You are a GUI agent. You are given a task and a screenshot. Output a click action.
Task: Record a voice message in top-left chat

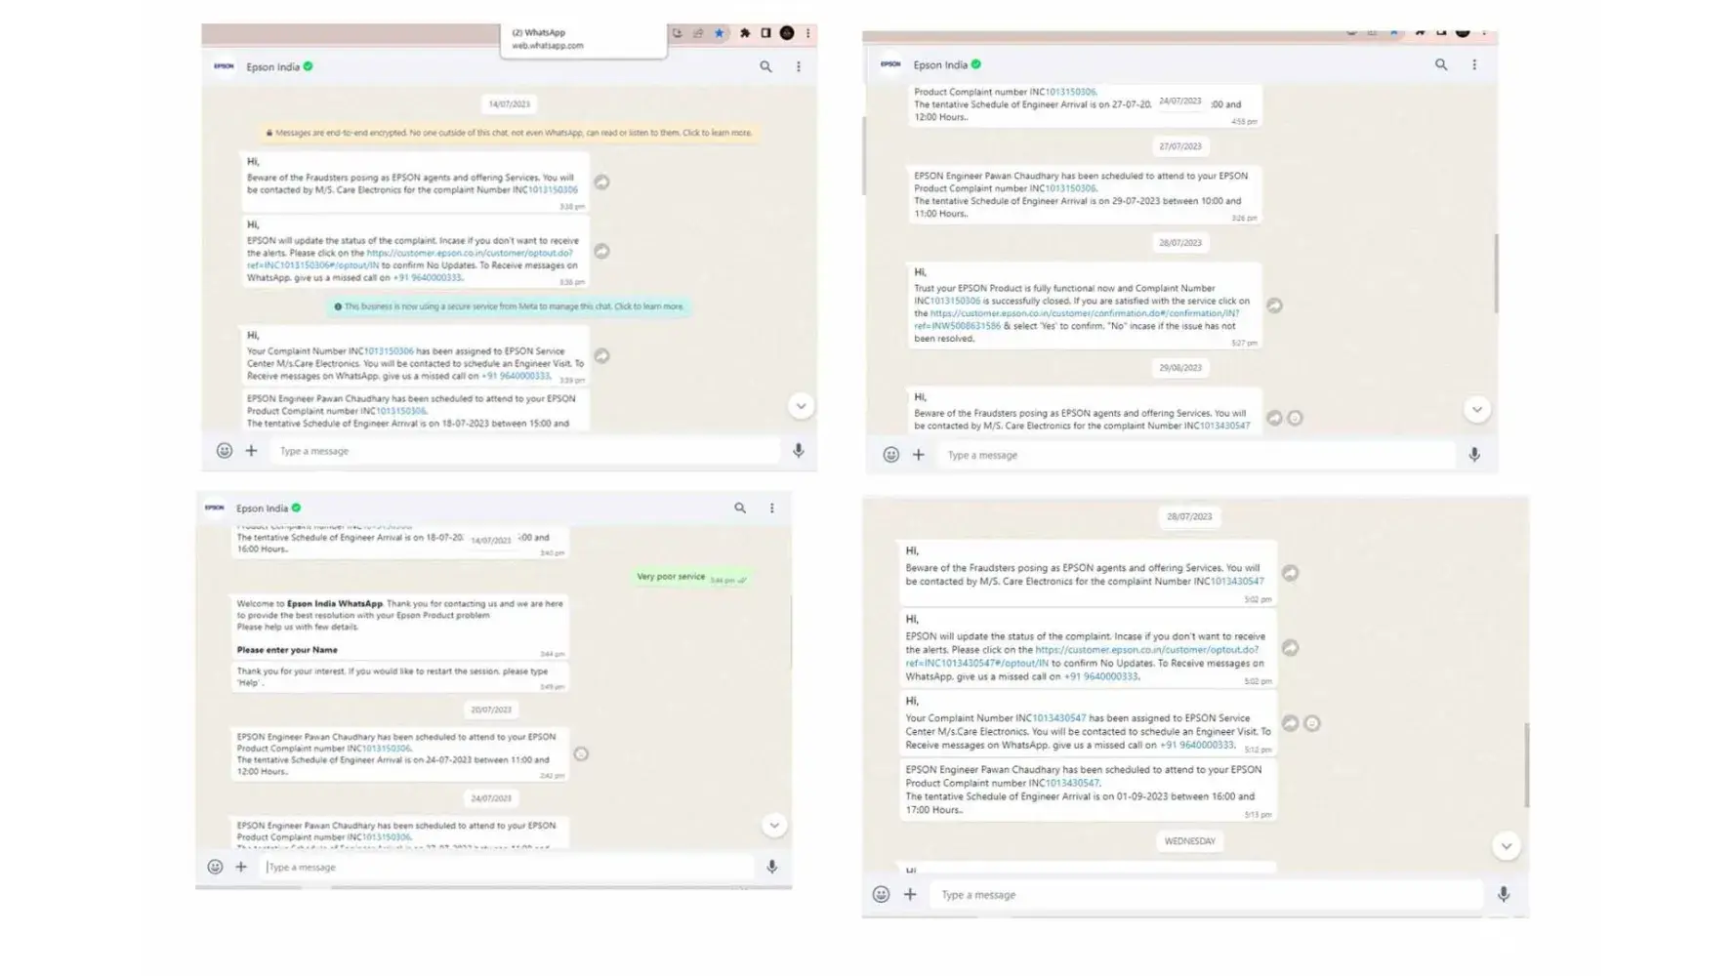[799, 451]
